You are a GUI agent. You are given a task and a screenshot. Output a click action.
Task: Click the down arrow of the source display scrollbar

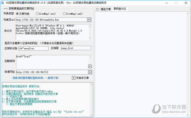188,115
